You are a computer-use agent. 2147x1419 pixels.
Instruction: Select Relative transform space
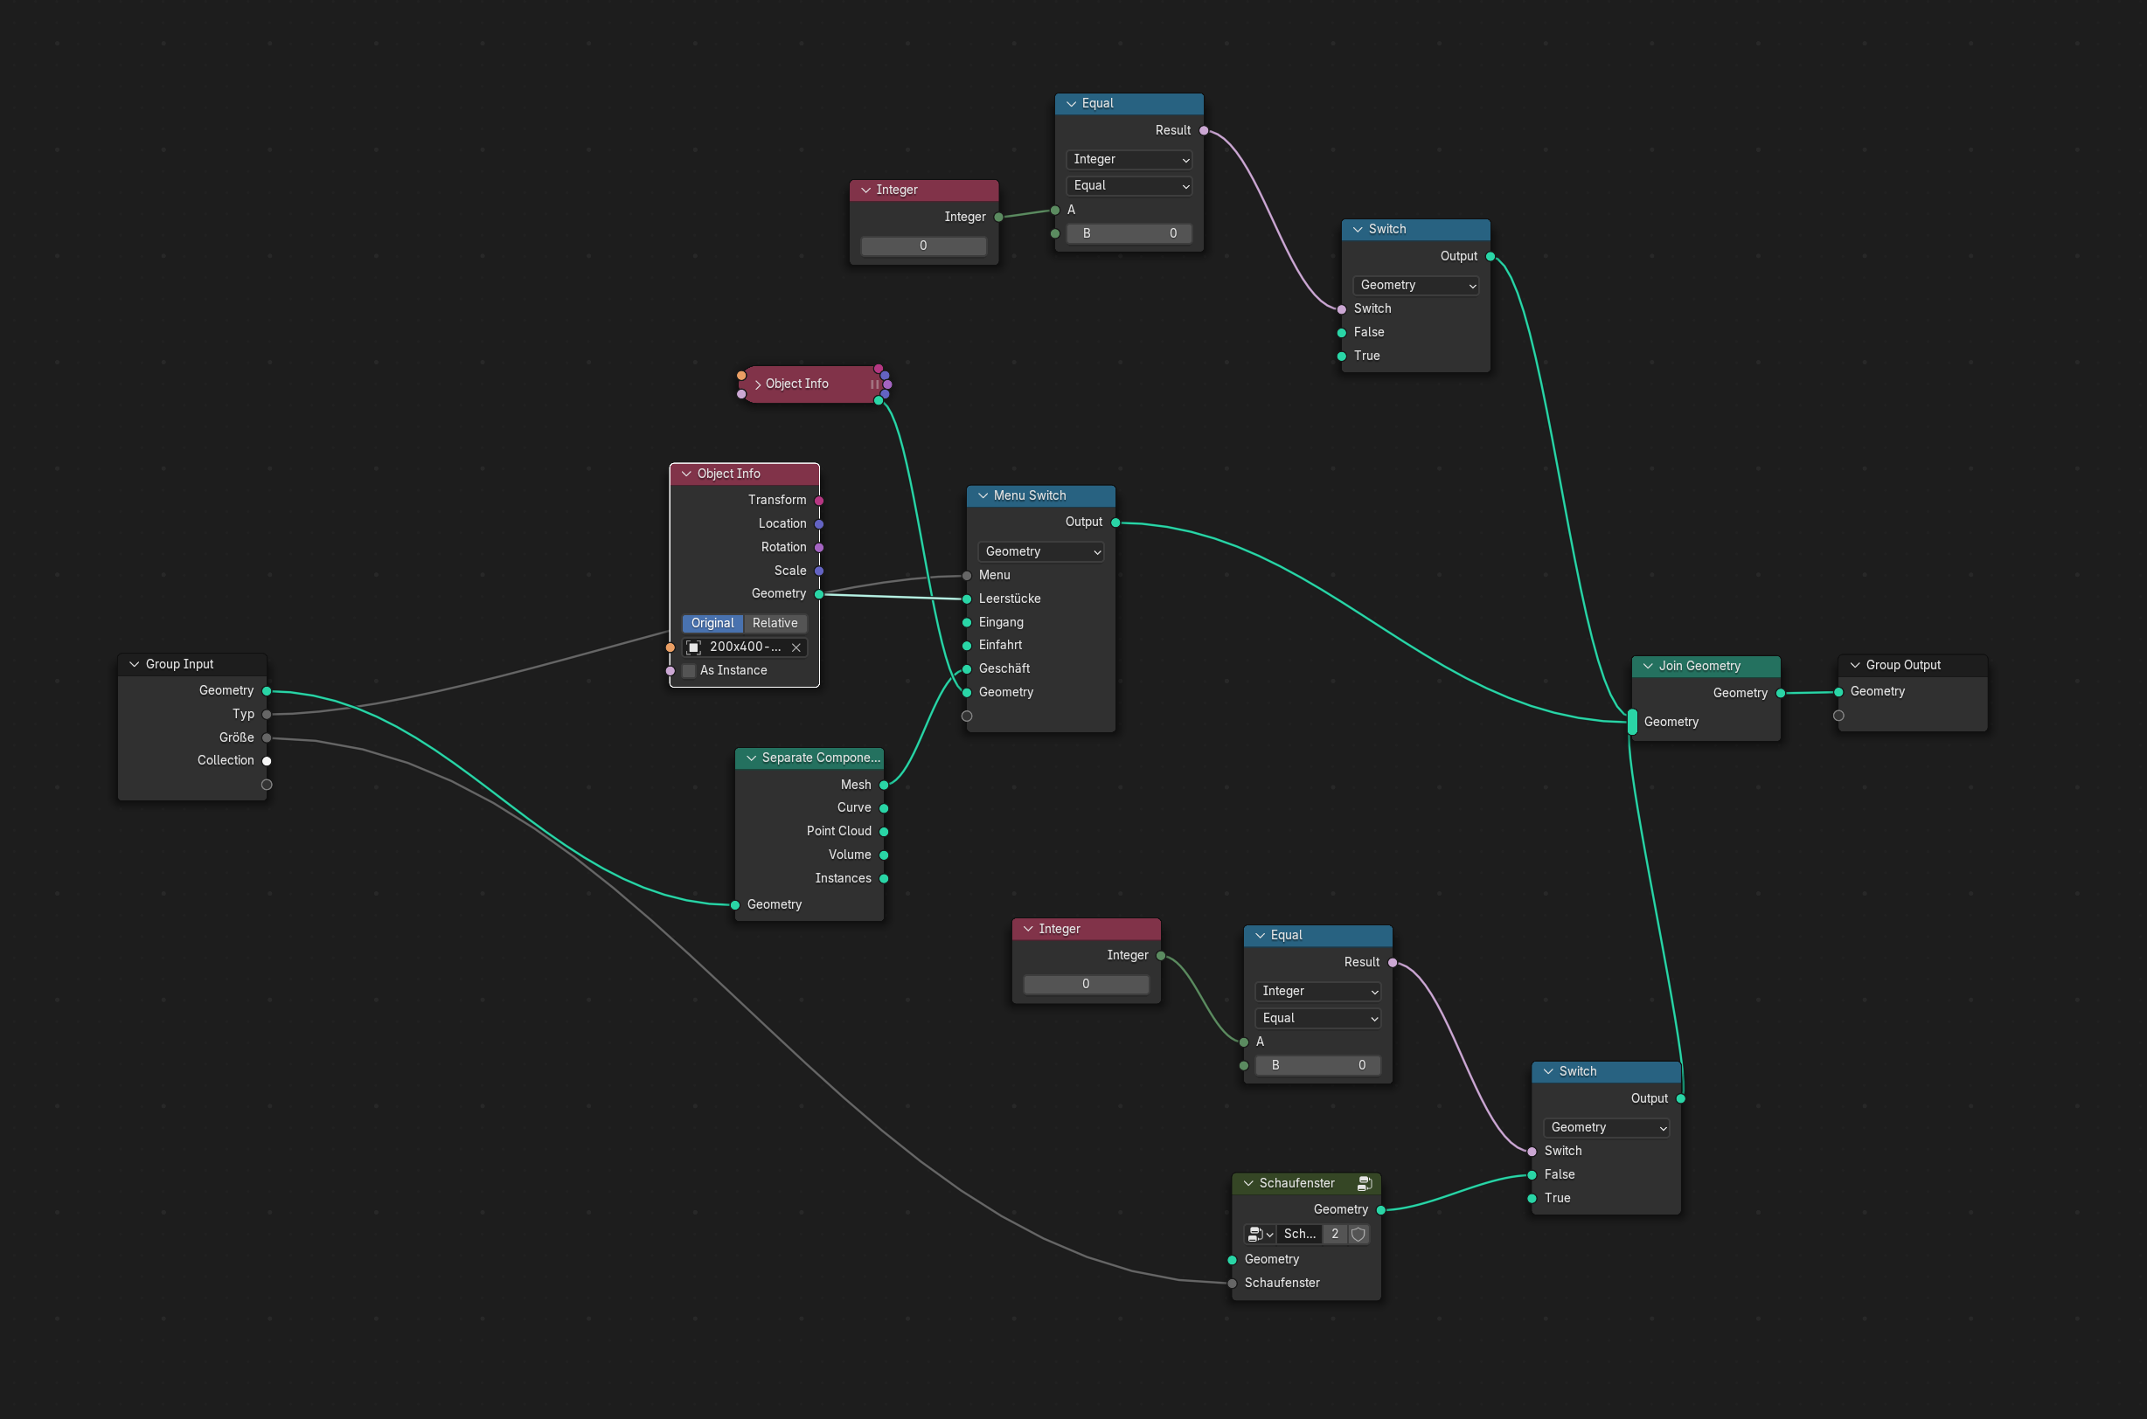pyautogui.click(x=775, y=623)
